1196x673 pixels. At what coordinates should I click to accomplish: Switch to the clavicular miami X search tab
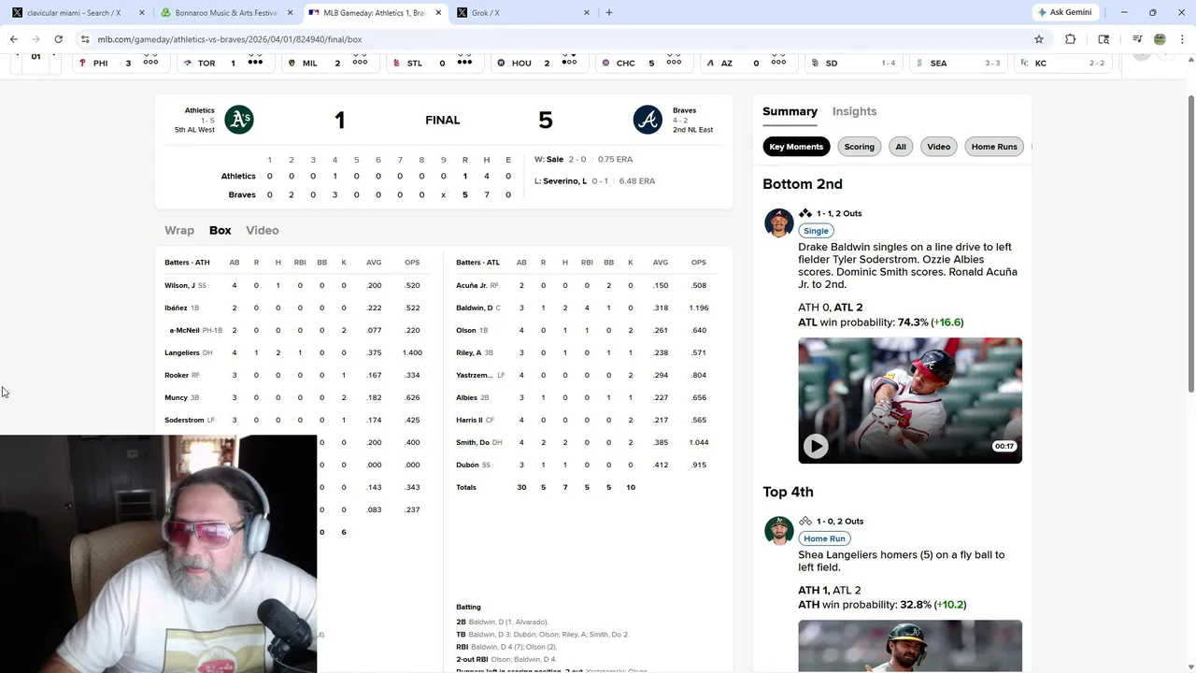point(75,12)
